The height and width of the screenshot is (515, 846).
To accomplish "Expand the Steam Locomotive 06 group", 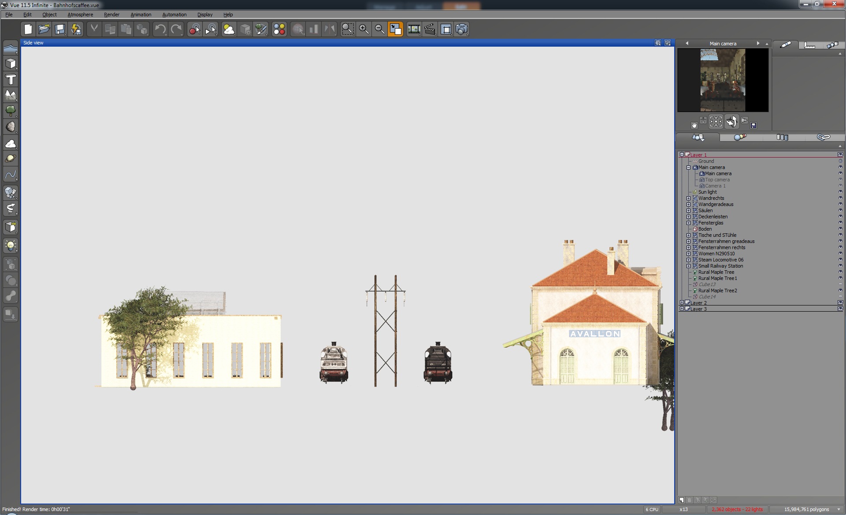I will pos(688,260).
